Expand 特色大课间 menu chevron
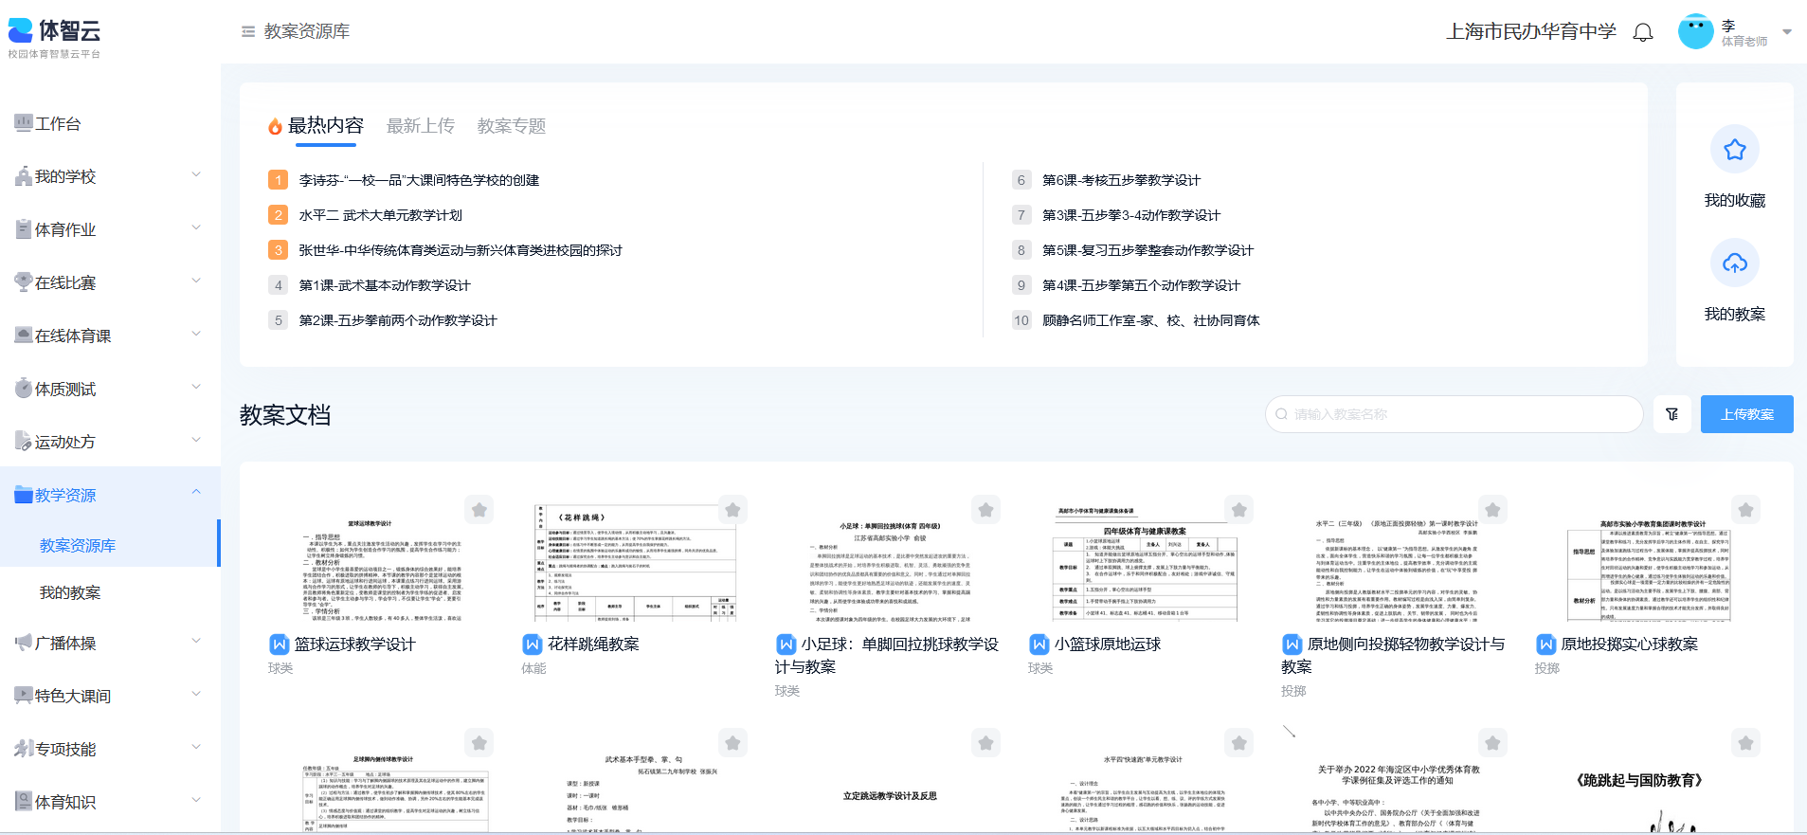The height and width of the screenshot is (835, 1807). (196, 694)
